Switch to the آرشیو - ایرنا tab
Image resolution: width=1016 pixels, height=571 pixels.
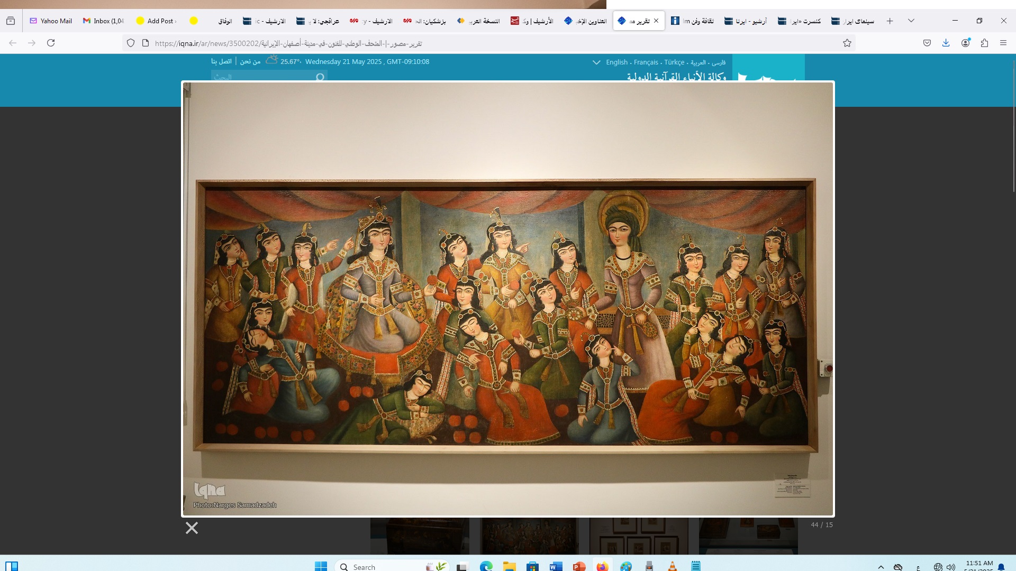746,21
